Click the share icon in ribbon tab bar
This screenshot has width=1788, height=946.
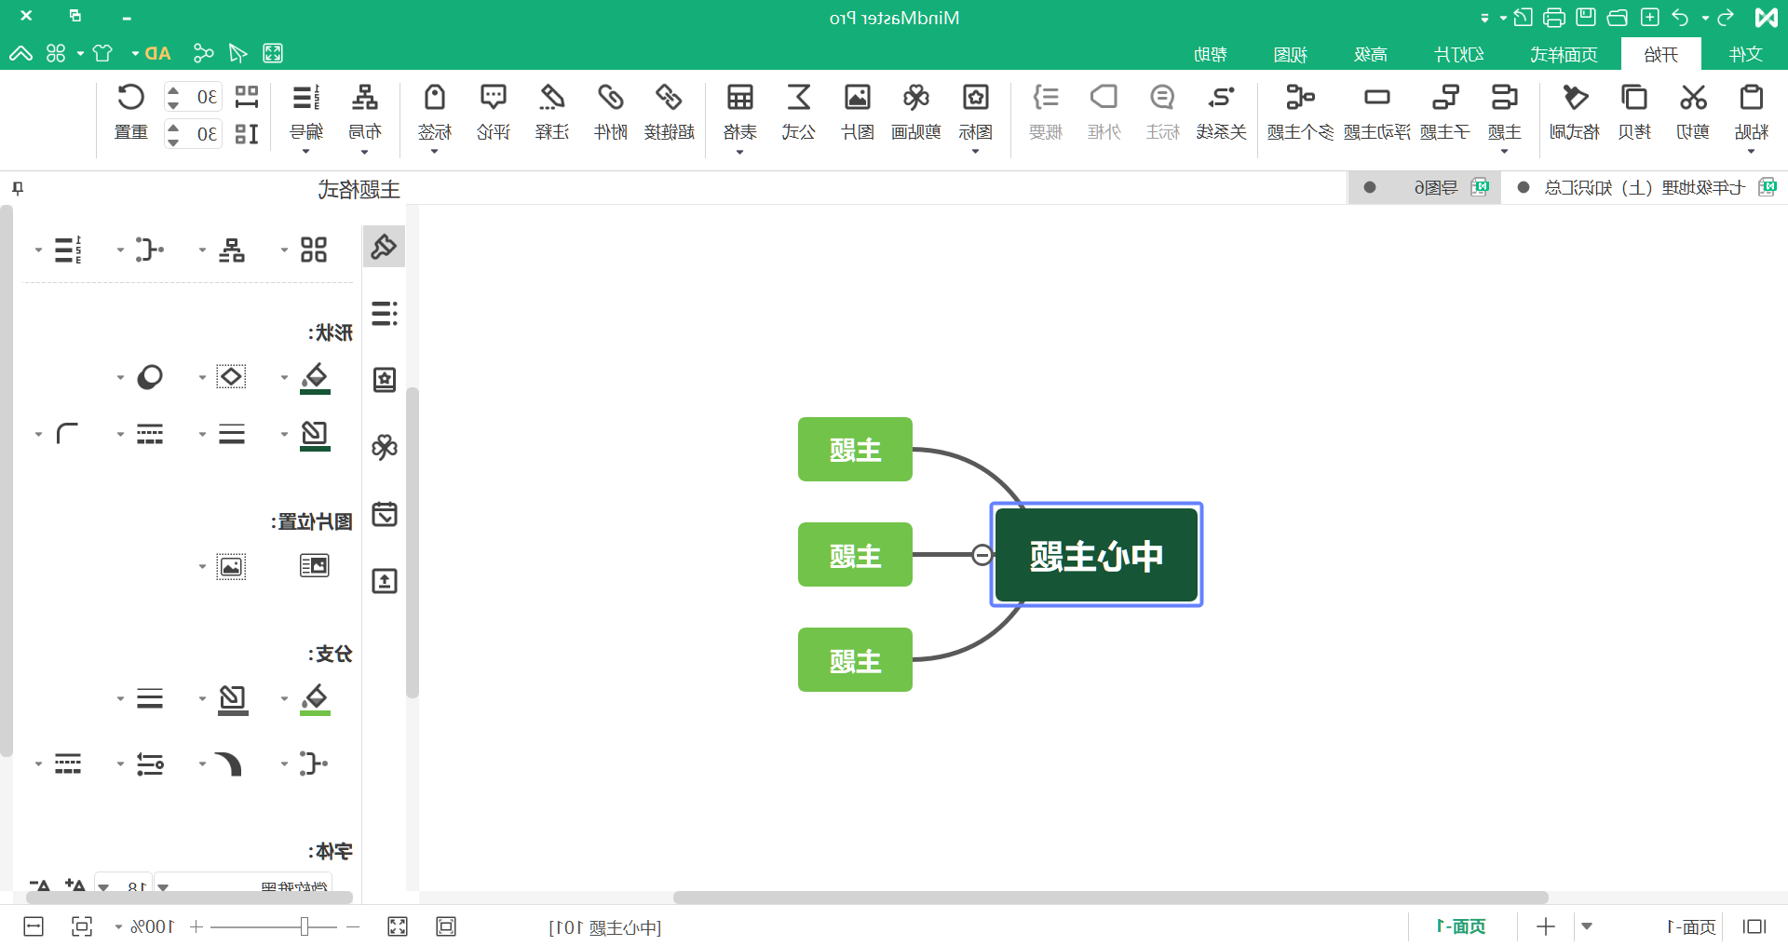[x=203, y=53]
